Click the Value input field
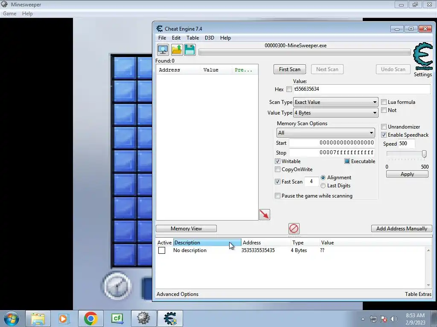Image resolution: width=437 pixels, height=327 pixels. (x=362, y=89)
